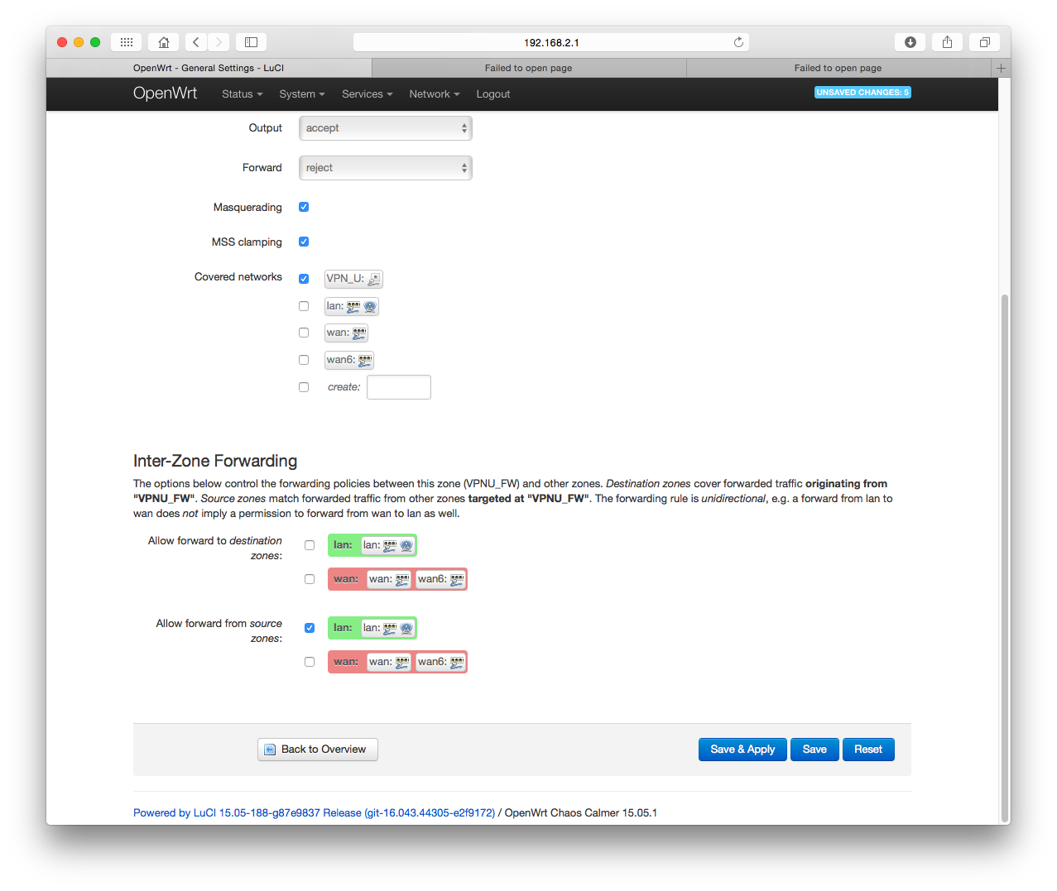Navigate forward with the forward arrow

[x=219, y=42]
